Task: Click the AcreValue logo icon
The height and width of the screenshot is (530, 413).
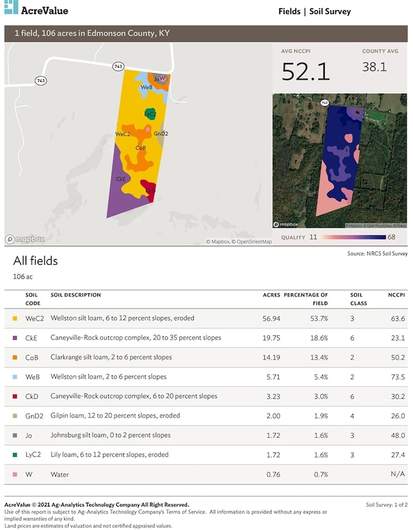Action: 11,9
